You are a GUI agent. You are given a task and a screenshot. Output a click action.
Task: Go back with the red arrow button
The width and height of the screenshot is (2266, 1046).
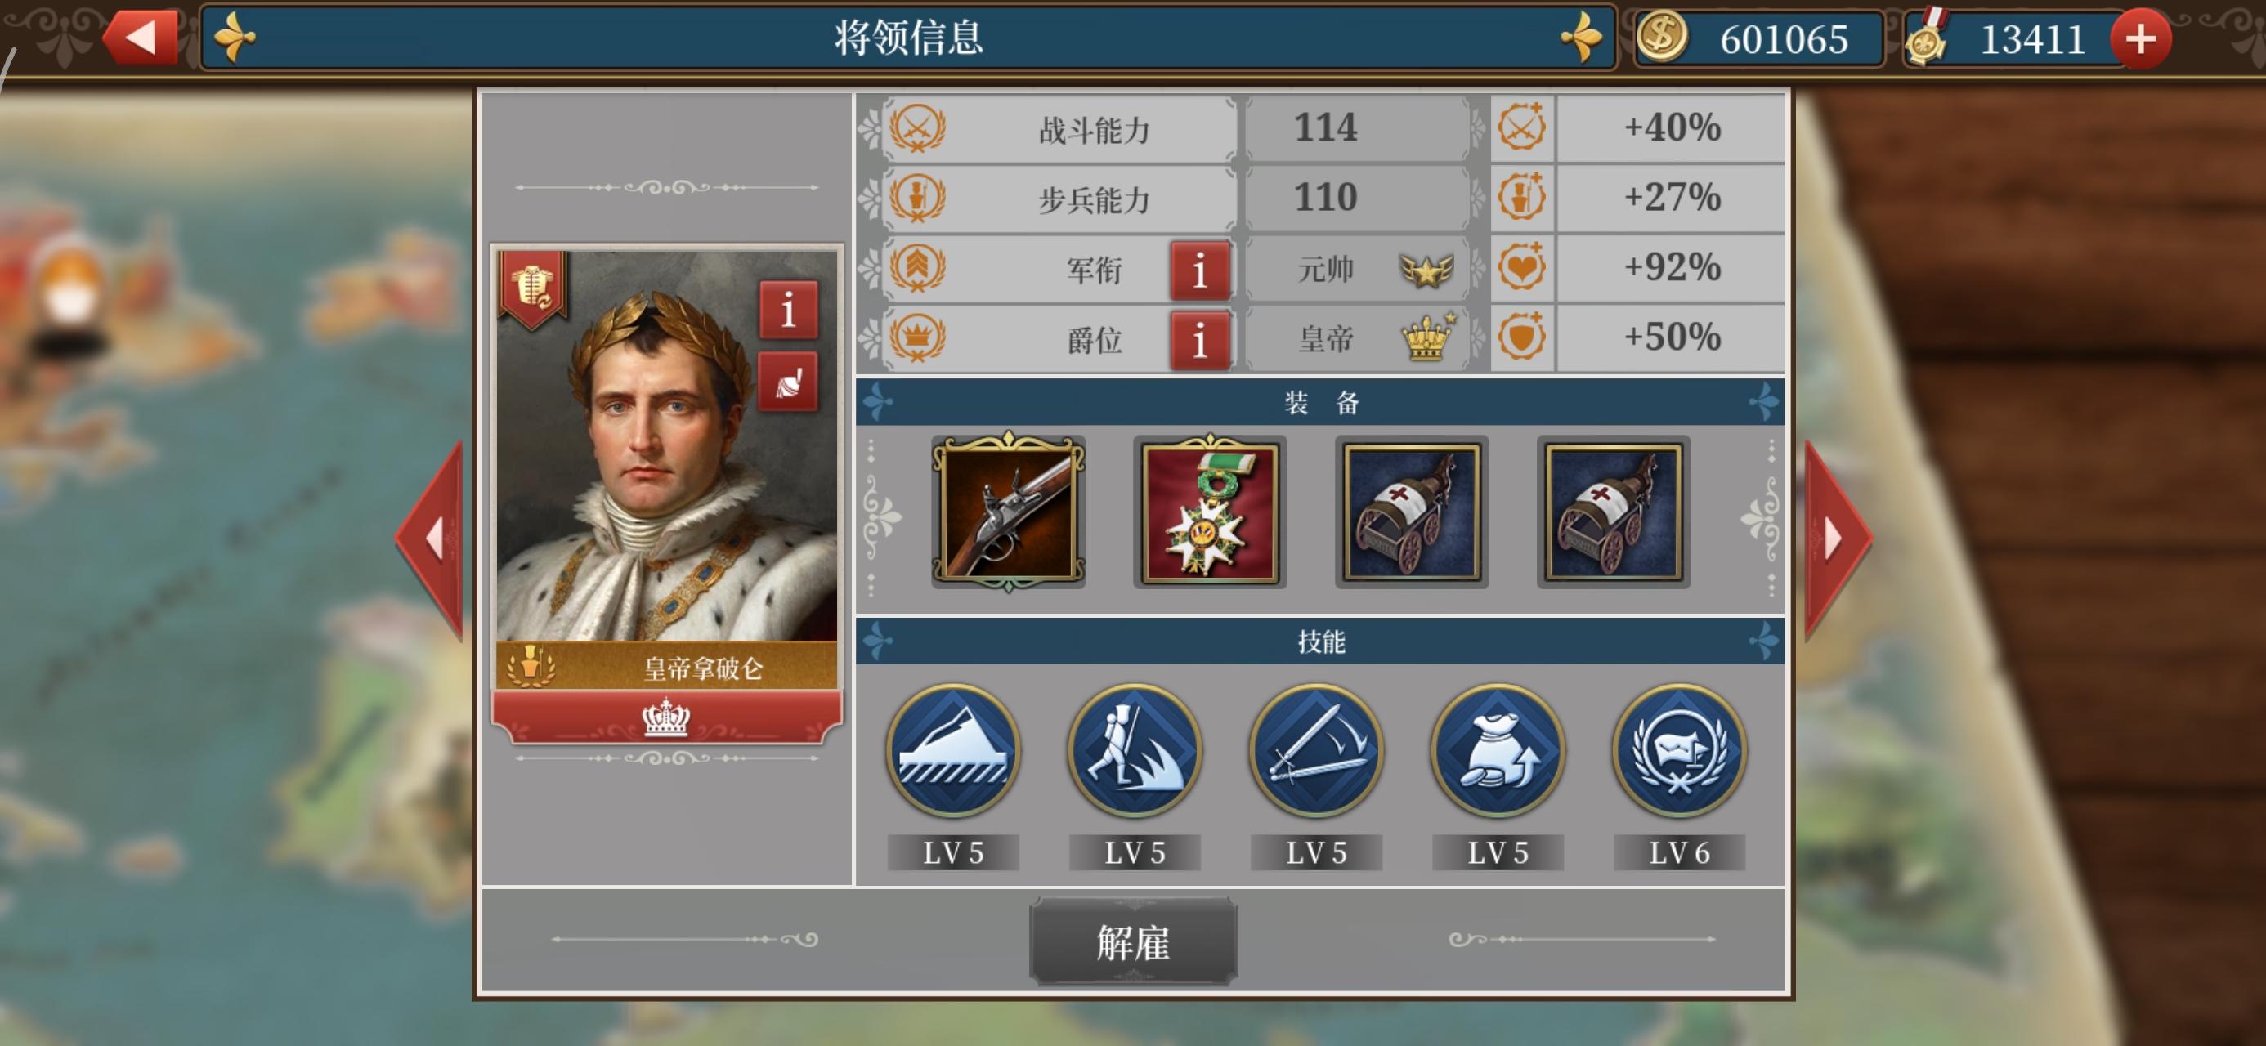(141, 37)
